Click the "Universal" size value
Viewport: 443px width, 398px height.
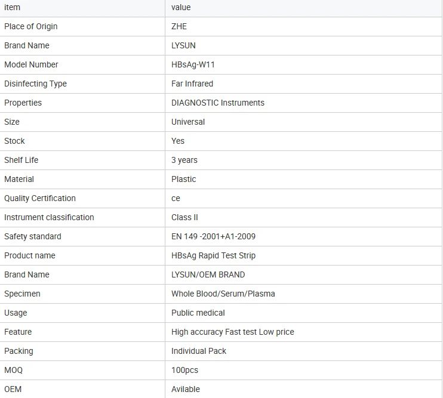coord(188,122)
